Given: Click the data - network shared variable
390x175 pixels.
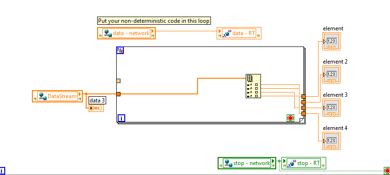Looking at the screenshot, I should [126, 33].
